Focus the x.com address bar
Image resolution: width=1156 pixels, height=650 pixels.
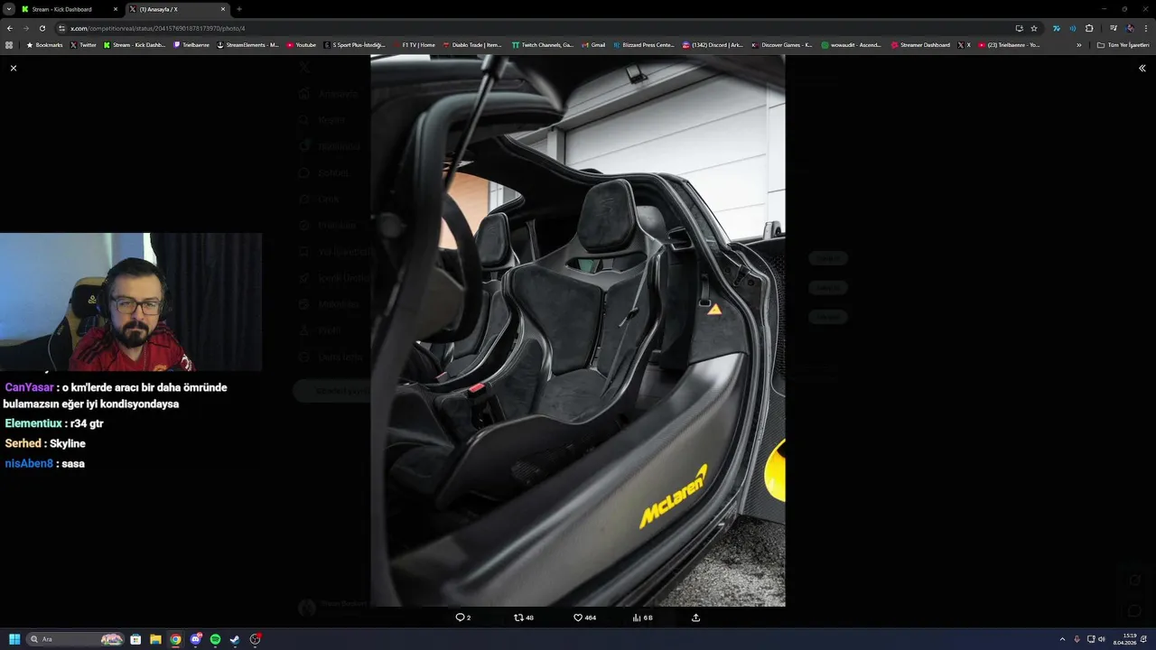(533, 28)
